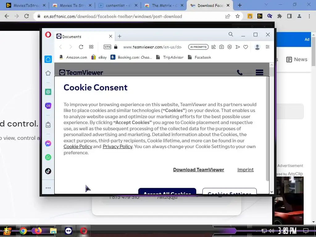This screenshot has width=316, height=237.
Task: Open the Imprint link
Action: (245, 170)
